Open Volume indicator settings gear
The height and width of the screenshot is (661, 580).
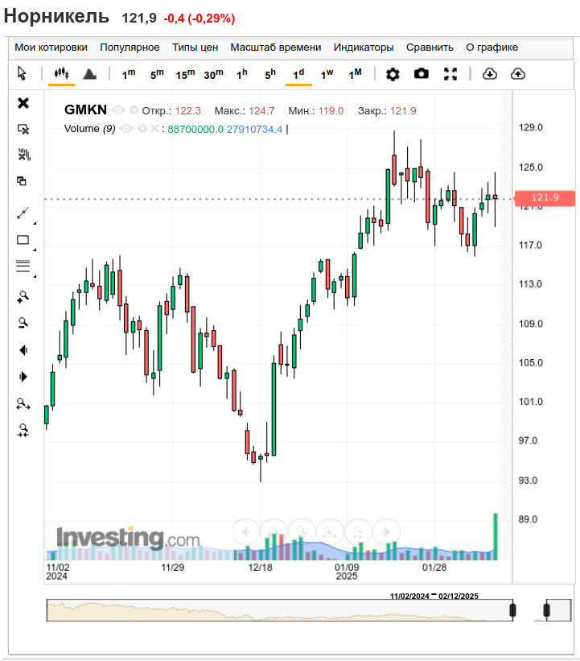142,128
